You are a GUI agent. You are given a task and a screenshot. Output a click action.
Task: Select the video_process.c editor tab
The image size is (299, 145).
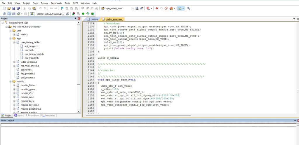pos(112,19)
